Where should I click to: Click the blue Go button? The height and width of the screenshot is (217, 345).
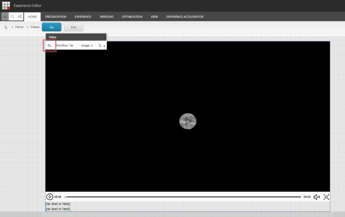point(52,27)
